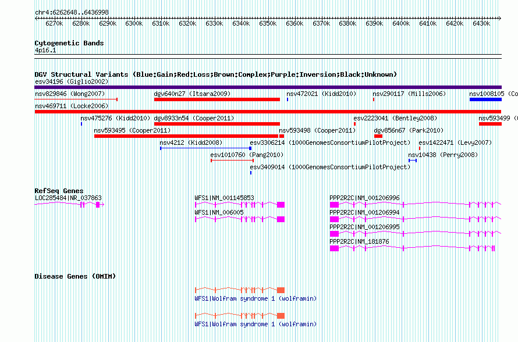Viewport: 518px width, 342px height.
Task: Click the upper orange WFS1 OMIM gene model
Action: coord(240,290)
